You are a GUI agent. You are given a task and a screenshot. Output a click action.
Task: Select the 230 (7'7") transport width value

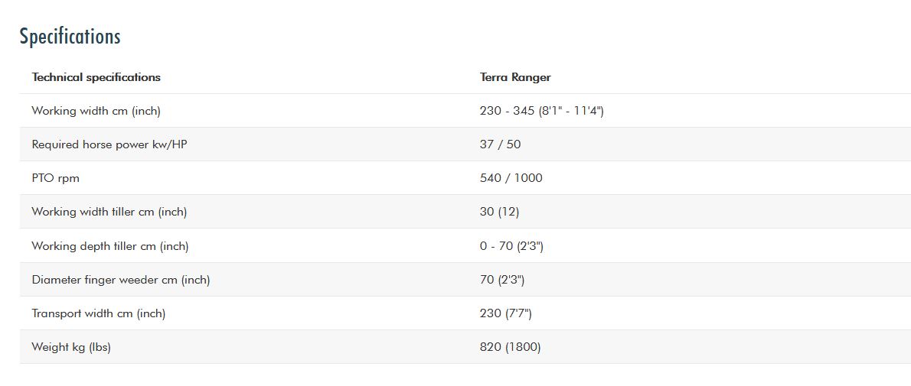click(505, 313)
